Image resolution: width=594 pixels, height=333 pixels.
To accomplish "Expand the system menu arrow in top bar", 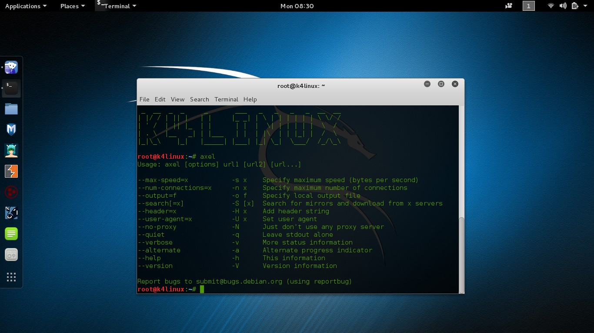I will pyautogui.click(x=585, y=6).
